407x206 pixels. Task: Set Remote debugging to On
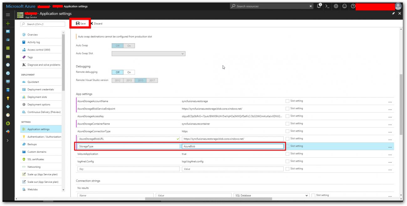tap(129, 72)
